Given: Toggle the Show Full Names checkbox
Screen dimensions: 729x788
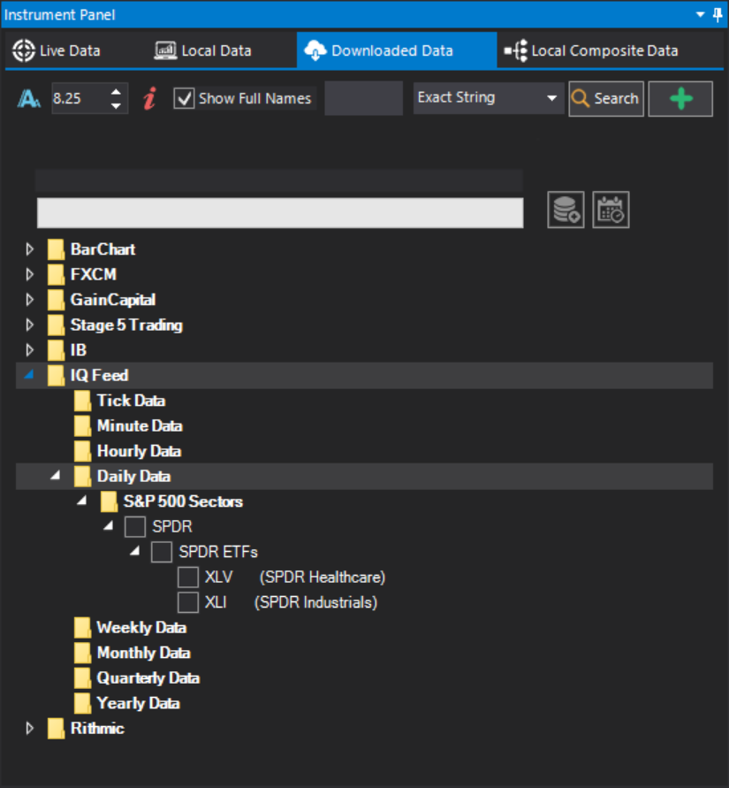Looking at the screenshot, I should click(x=185, y=98).
